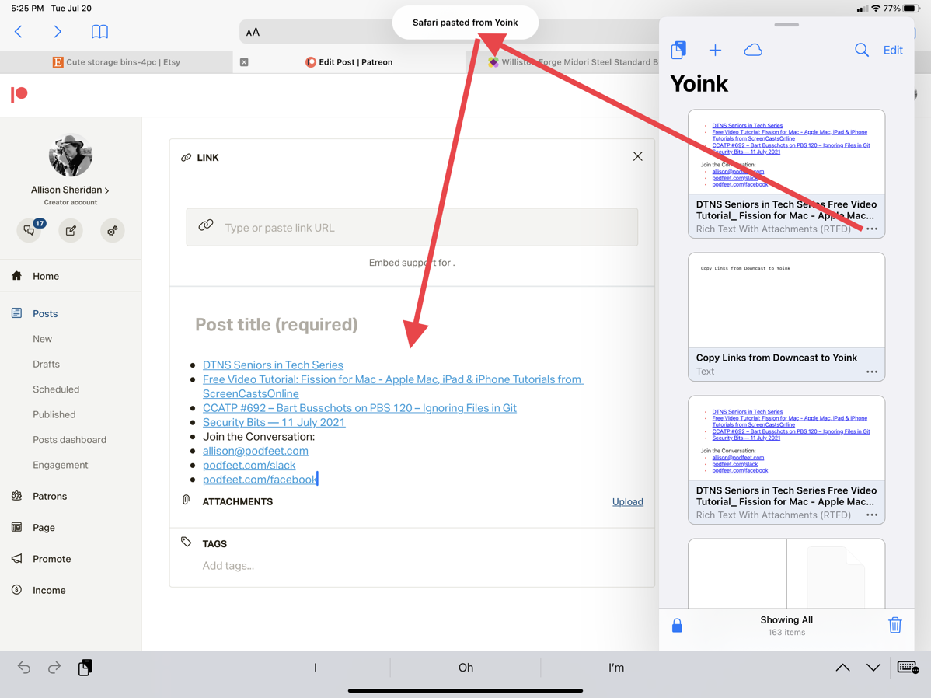Close the Link post editor

coord(637,156)
